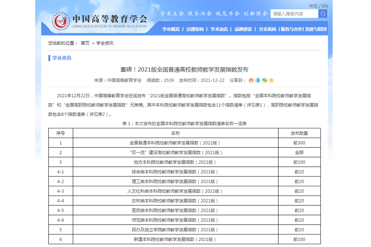Share article to WeChat

point(264,80)
